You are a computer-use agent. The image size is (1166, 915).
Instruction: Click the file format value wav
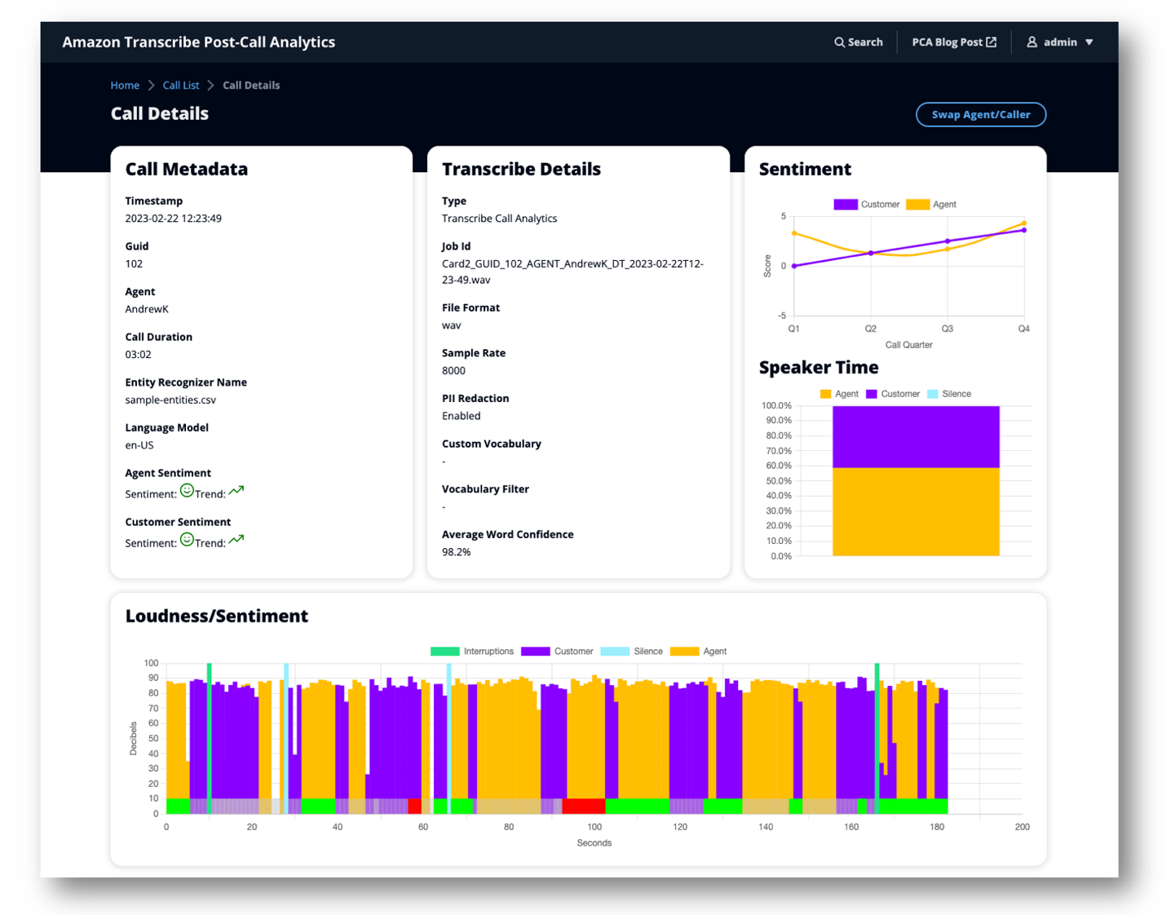[452, 325]
